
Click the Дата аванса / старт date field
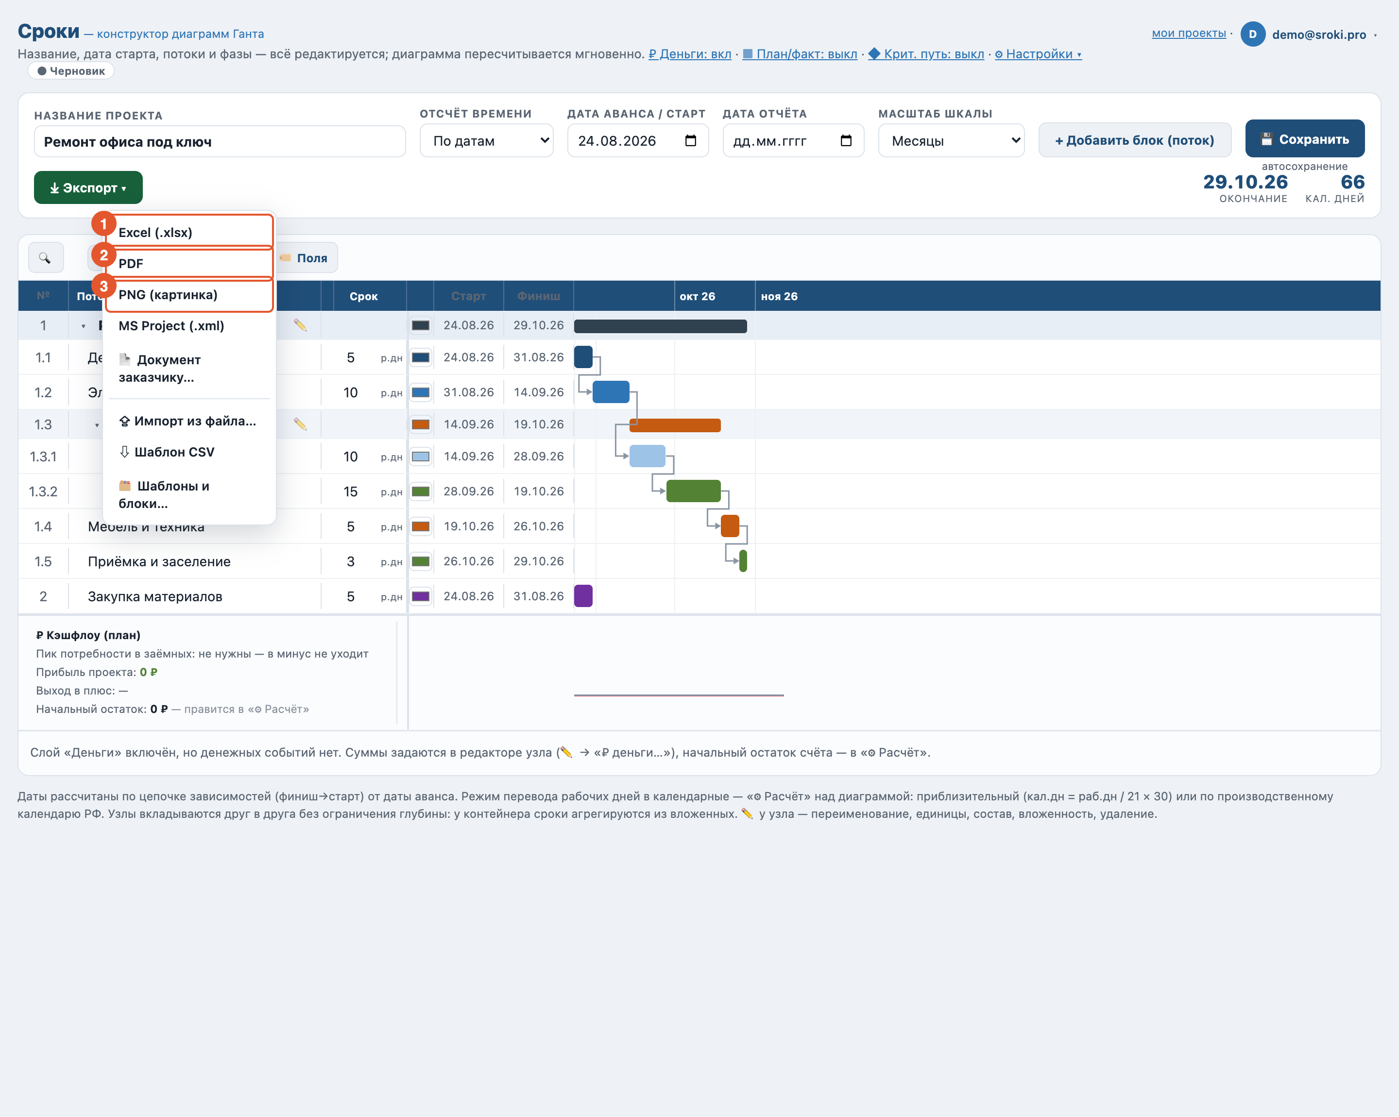tap(638, 141)
